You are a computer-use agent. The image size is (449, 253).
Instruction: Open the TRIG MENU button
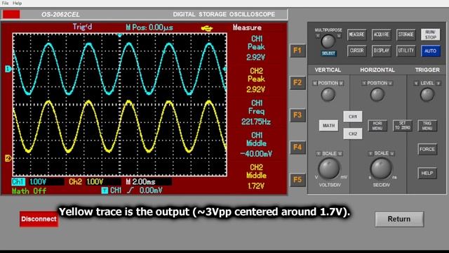point(427,126)
